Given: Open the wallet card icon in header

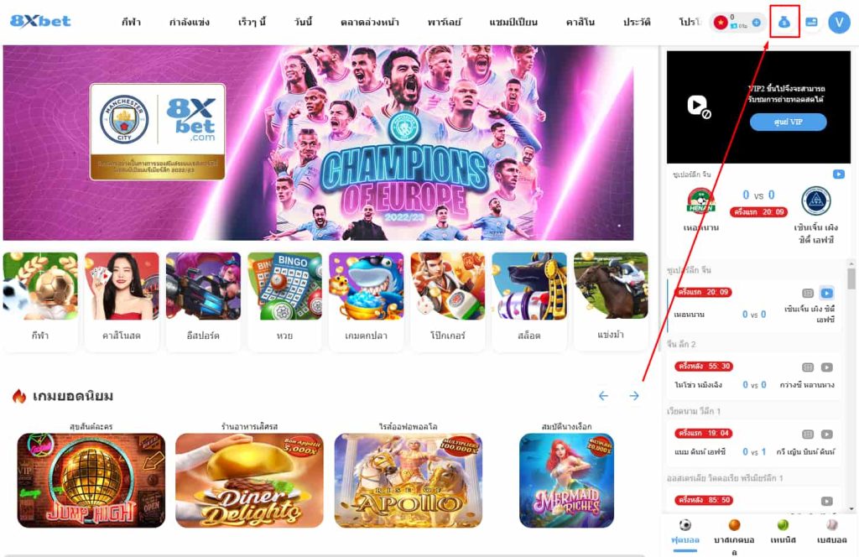Looking at the screenshot, I should [x=811, y=22].
